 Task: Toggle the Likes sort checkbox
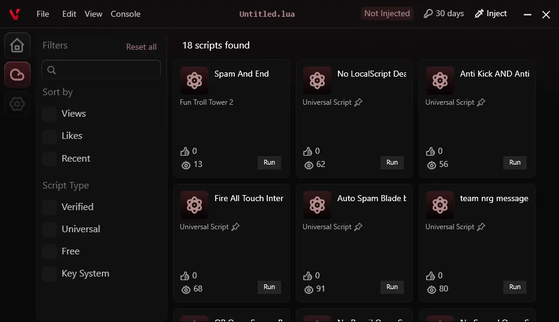coord(49,136)
